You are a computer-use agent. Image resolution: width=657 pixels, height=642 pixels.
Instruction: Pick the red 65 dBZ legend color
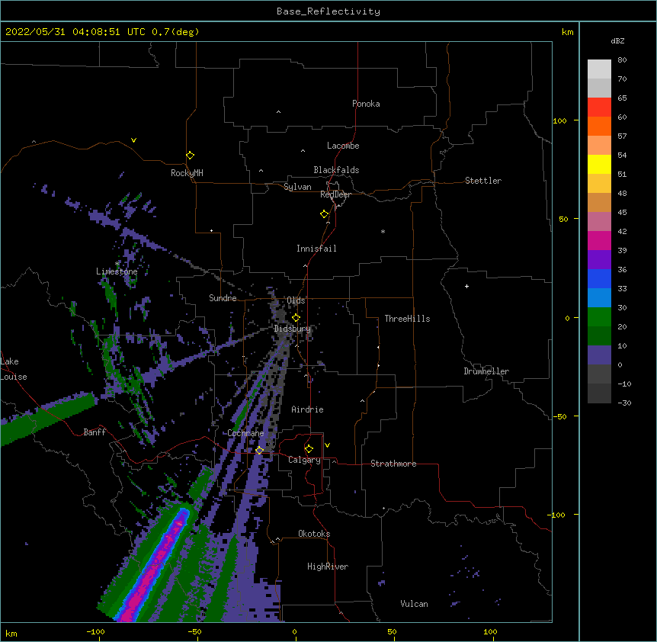tap(599, 107)
